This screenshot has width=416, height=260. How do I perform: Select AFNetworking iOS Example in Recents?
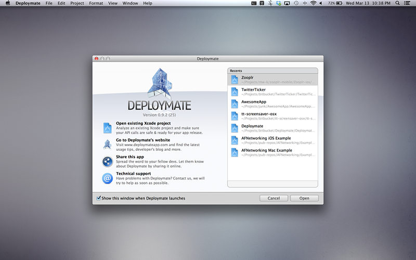pyautogui.click(x=272, y=140)
